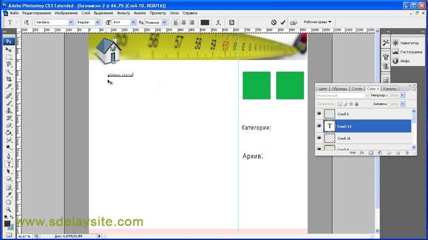
Task: Open the Фильтр menu
Action: click(123, 13)
